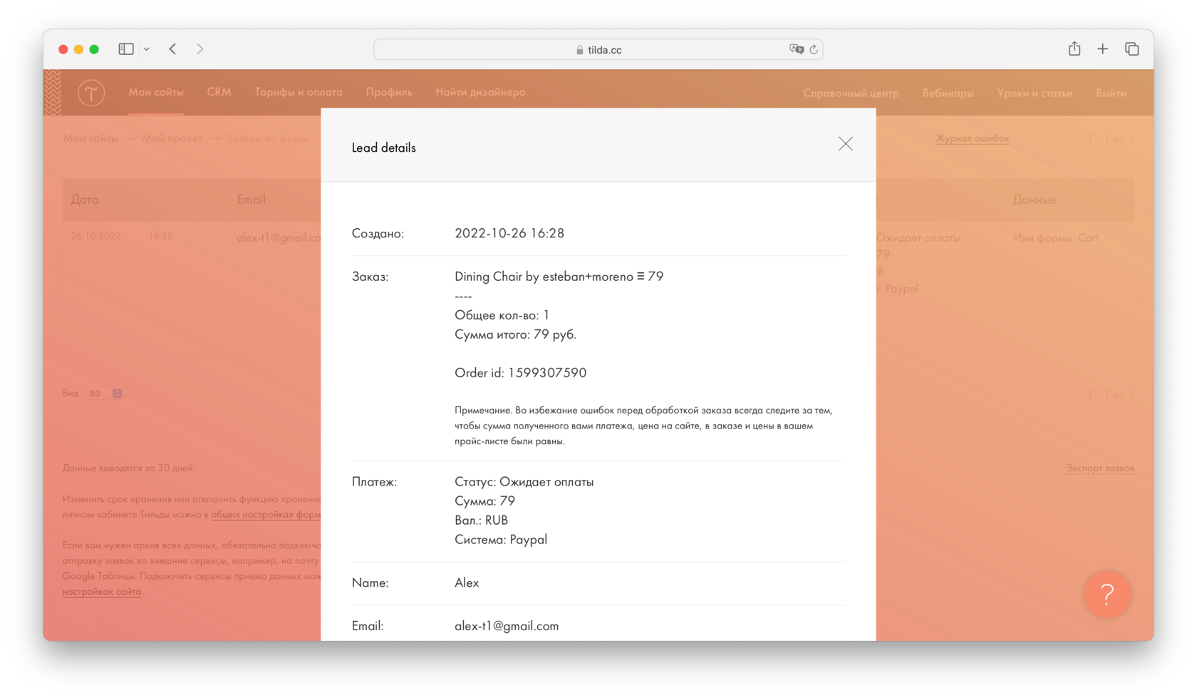Image resolution: width=1197 pixels, height=698 pixels.
Task: Open the Мои сайты menu item
Action: (x=156, y=92)
